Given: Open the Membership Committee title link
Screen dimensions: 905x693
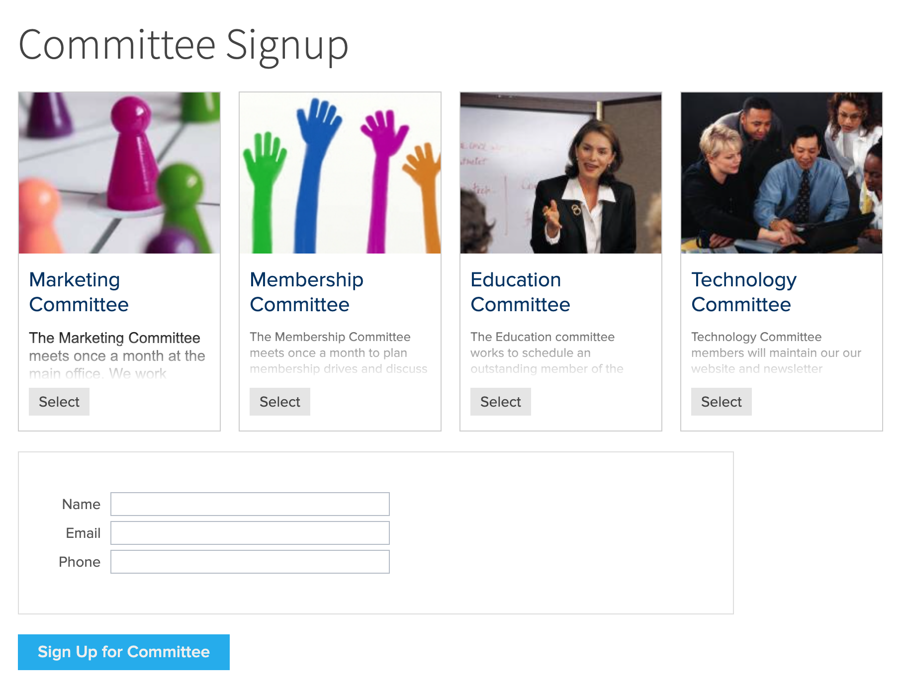Looking at the screenshot, I should (306, 292).
